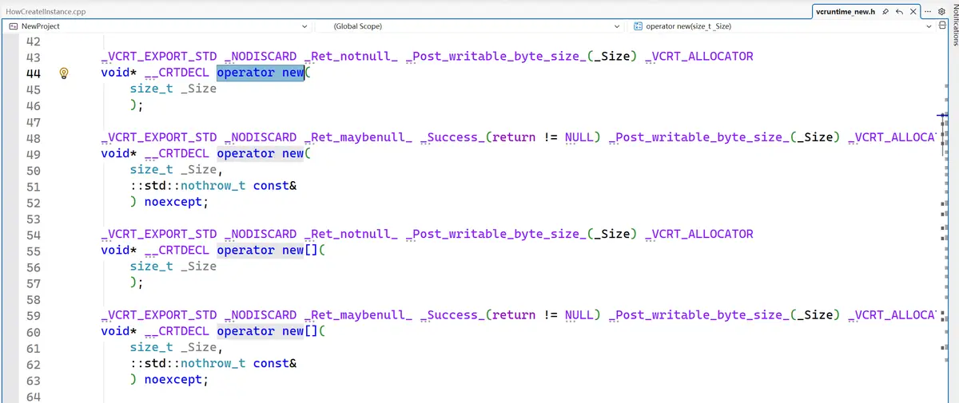Click the promote preview tab arrow icon
Screen dimensions: 959x403
tap(900, 12)
